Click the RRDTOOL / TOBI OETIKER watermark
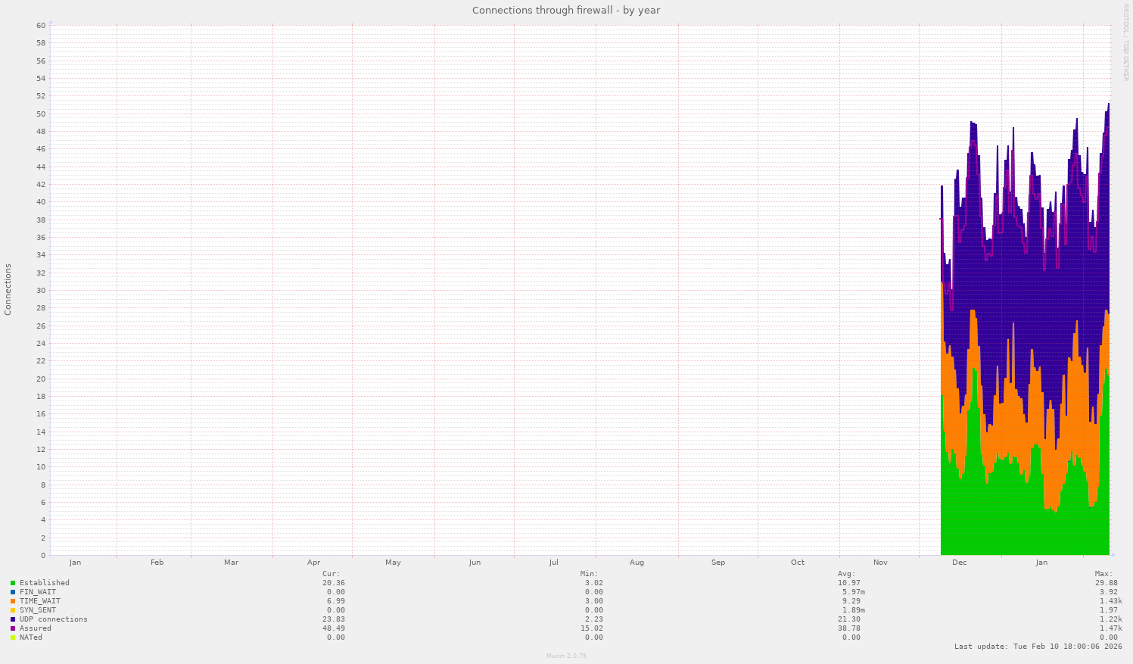This screenshot has height=664, width=1133. click(1125, 42)
